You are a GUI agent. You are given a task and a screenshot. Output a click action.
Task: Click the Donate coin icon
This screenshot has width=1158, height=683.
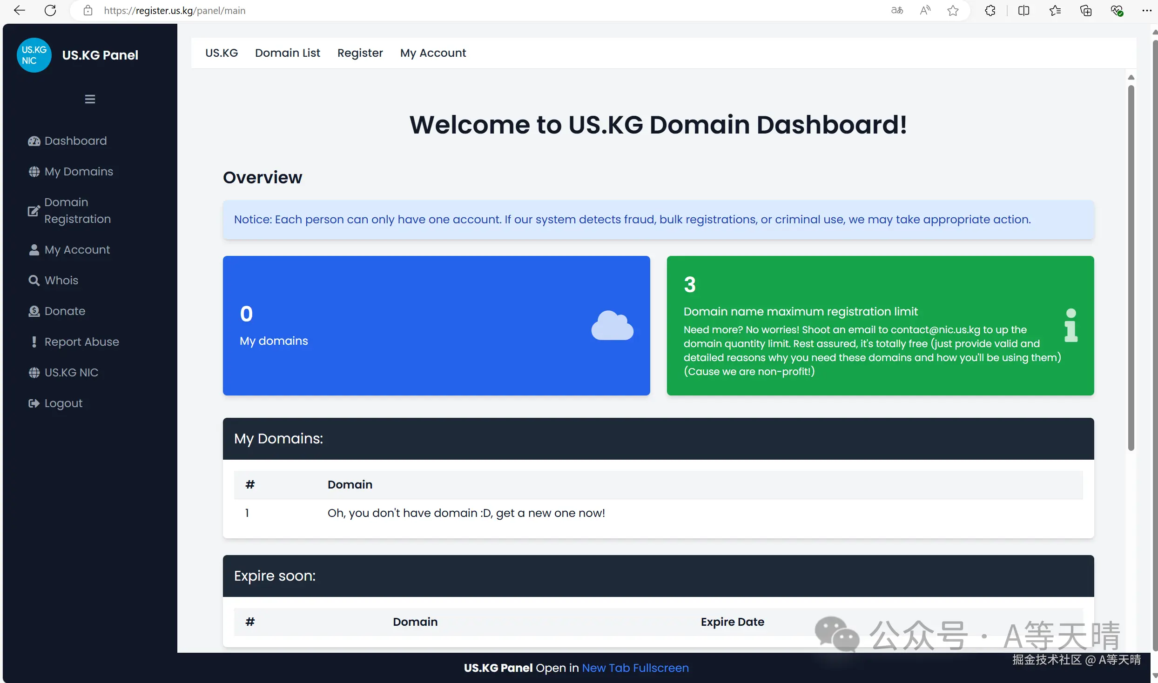click(34, 311)
